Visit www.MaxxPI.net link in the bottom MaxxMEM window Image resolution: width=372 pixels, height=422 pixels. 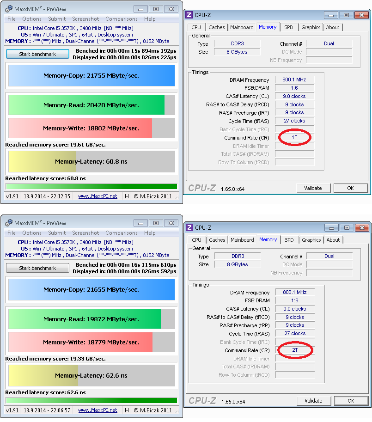[98, 410]
